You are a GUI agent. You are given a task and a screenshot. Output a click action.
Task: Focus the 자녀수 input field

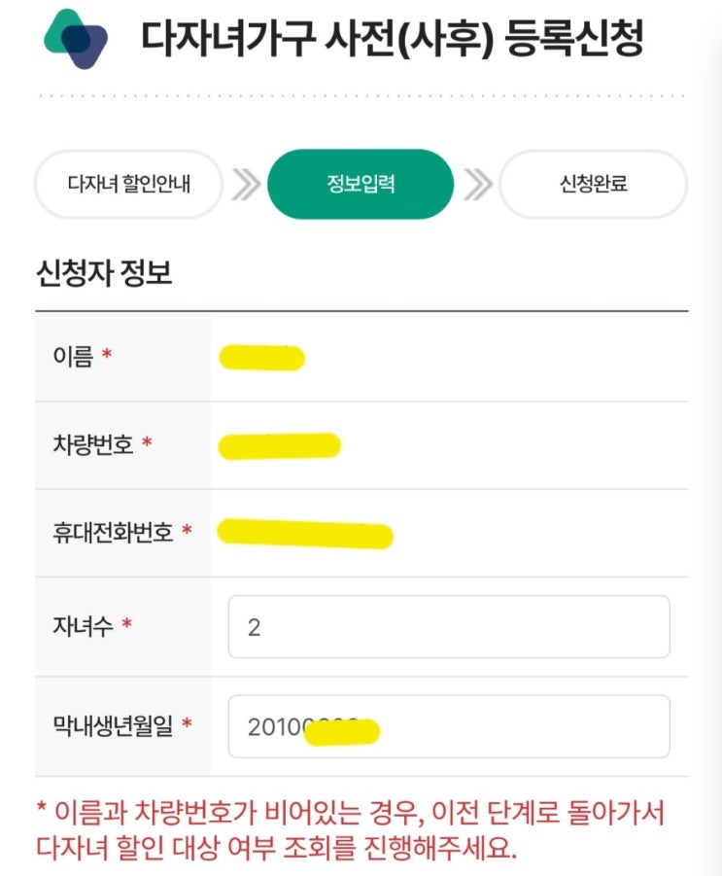coord(449,627)
